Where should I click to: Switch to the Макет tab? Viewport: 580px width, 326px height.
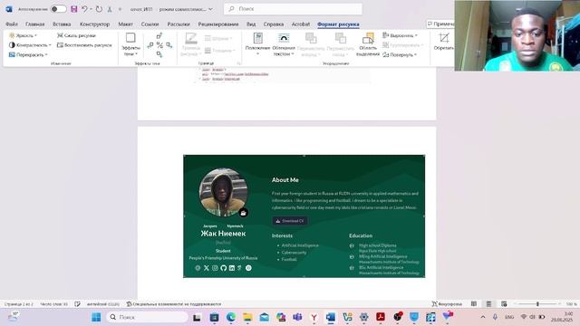(125, 24)
